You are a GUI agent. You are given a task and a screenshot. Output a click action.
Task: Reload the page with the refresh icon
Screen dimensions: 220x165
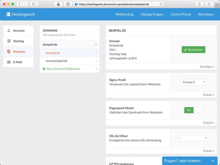(x=161, y=4)
